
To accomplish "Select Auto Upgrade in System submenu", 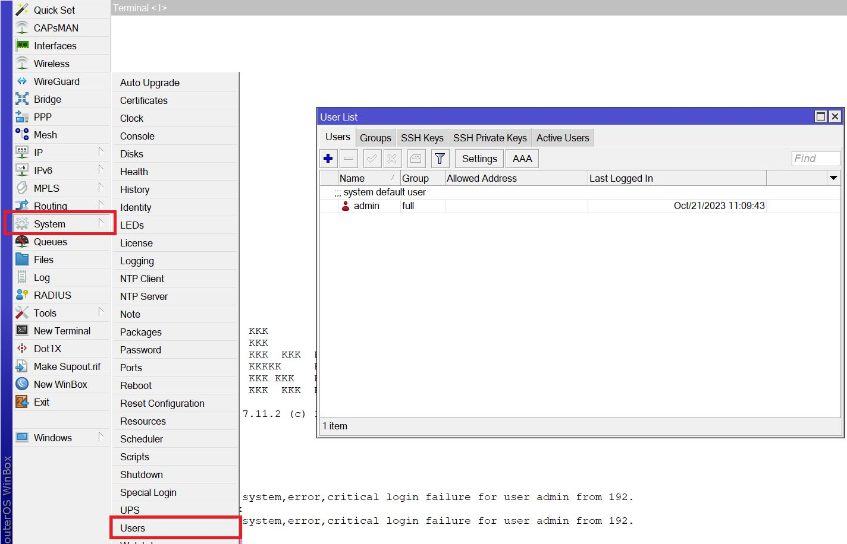I will pos(175,83).
